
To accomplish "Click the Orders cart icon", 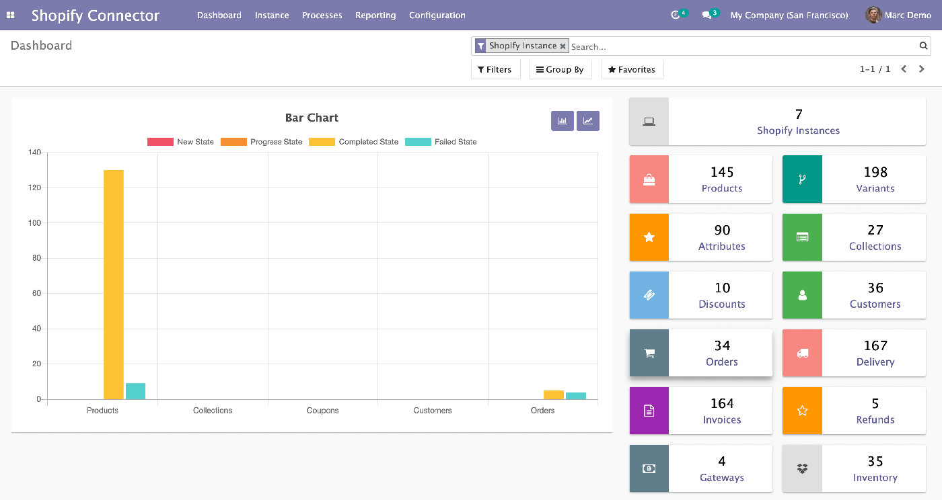I will 649,353.
